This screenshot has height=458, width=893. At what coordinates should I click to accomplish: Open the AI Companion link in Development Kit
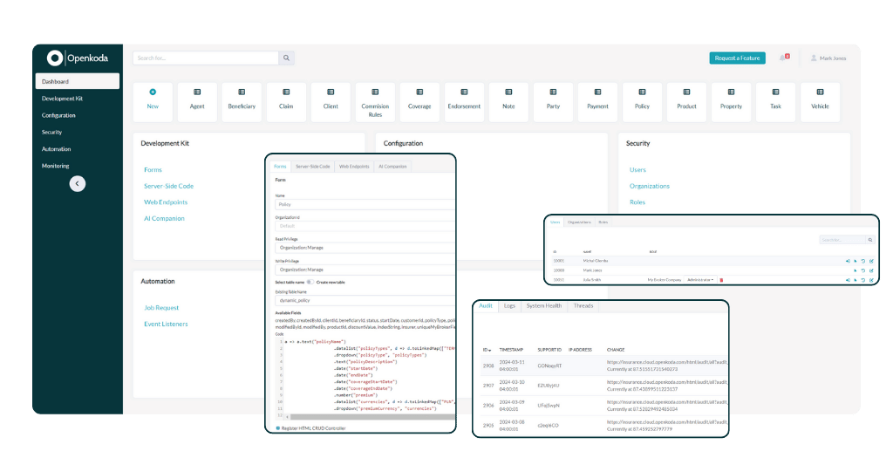164,219
